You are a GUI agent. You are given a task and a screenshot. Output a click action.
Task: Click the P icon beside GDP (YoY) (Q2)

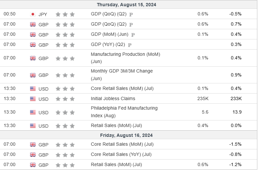[x=130, y=45]
